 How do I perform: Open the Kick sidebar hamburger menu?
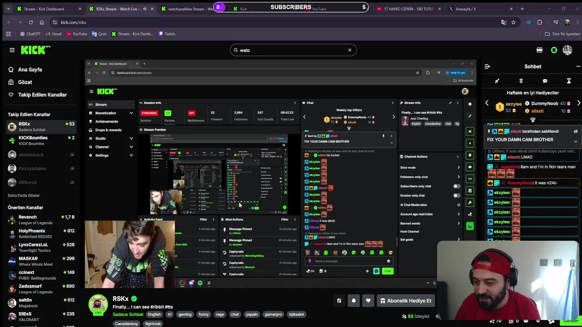pyautogui.click(x=12, y=50)
